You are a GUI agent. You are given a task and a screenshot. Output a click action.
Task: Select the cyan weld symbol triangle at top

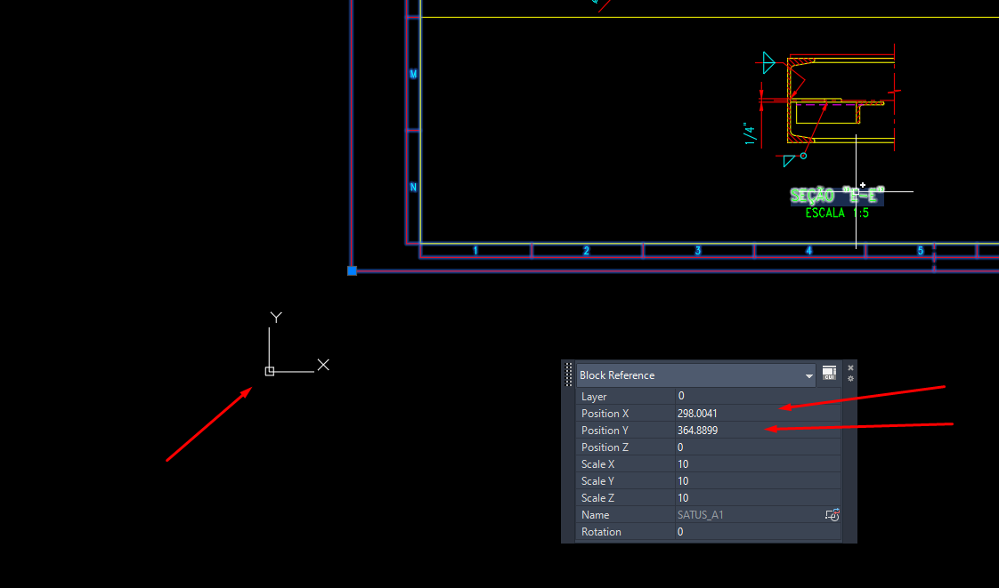pyautogui.click(x=768, y=62)
